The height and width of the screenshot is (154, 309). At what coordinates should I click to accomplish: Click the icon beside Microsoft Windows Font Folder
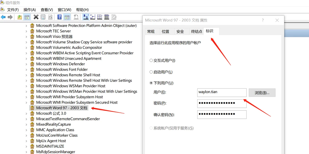32,70
